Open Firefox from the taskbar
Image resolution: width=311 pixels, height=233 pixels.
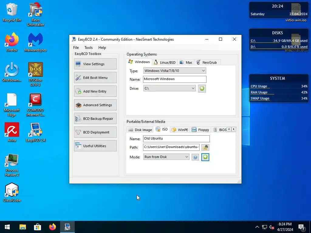(52, 227)
